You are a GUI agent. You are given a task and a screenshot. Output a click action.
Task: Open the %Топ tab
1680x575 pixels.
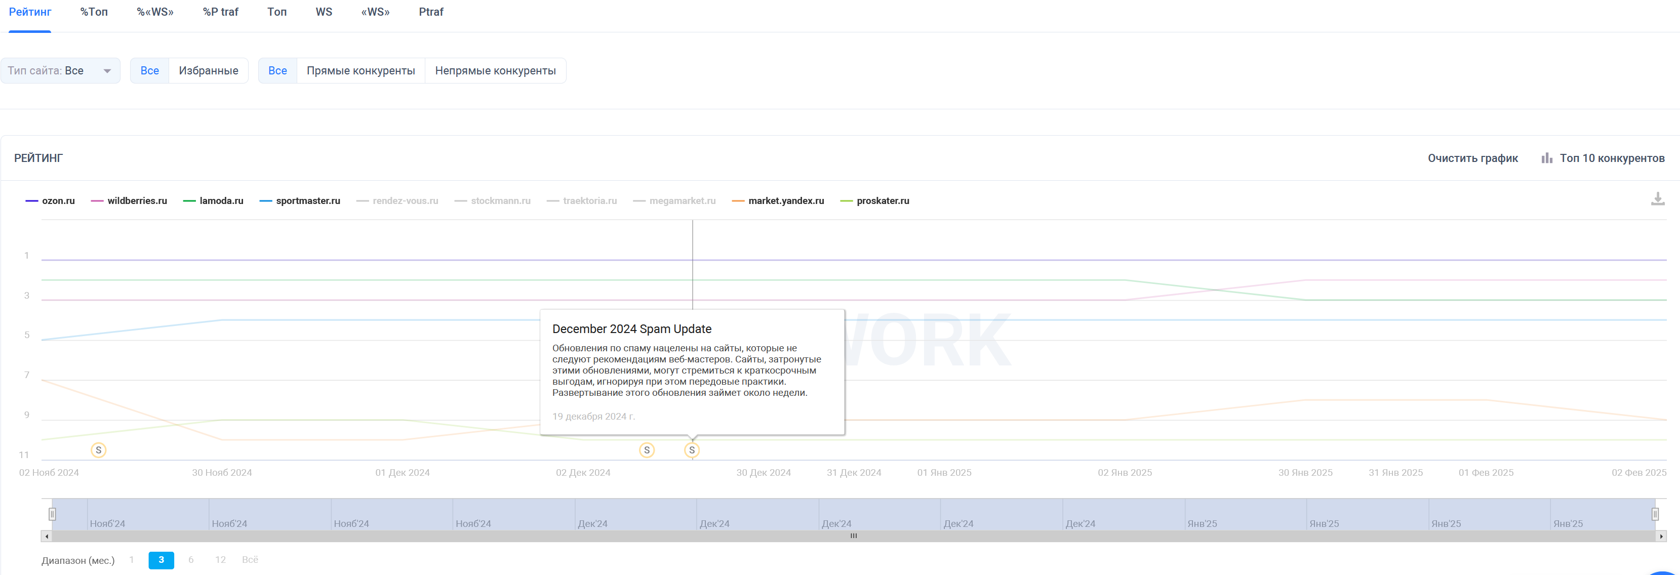pyautogui.click(x=94, y=12)
